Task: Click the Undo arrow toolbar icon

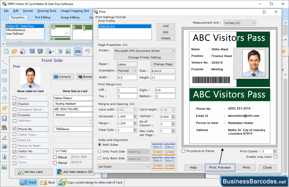Action: tap(88, 51)
